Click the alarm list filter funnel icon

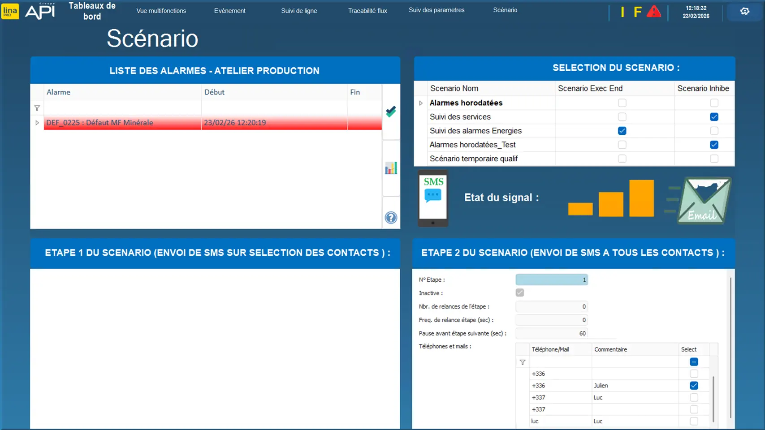(37, 108)
